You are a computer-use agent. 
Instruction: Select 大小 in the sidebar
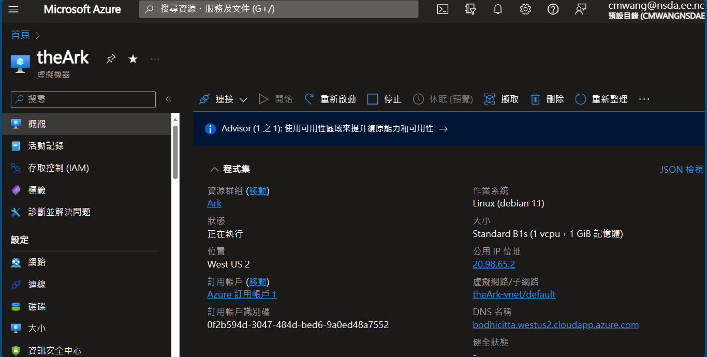pos(86,329)
